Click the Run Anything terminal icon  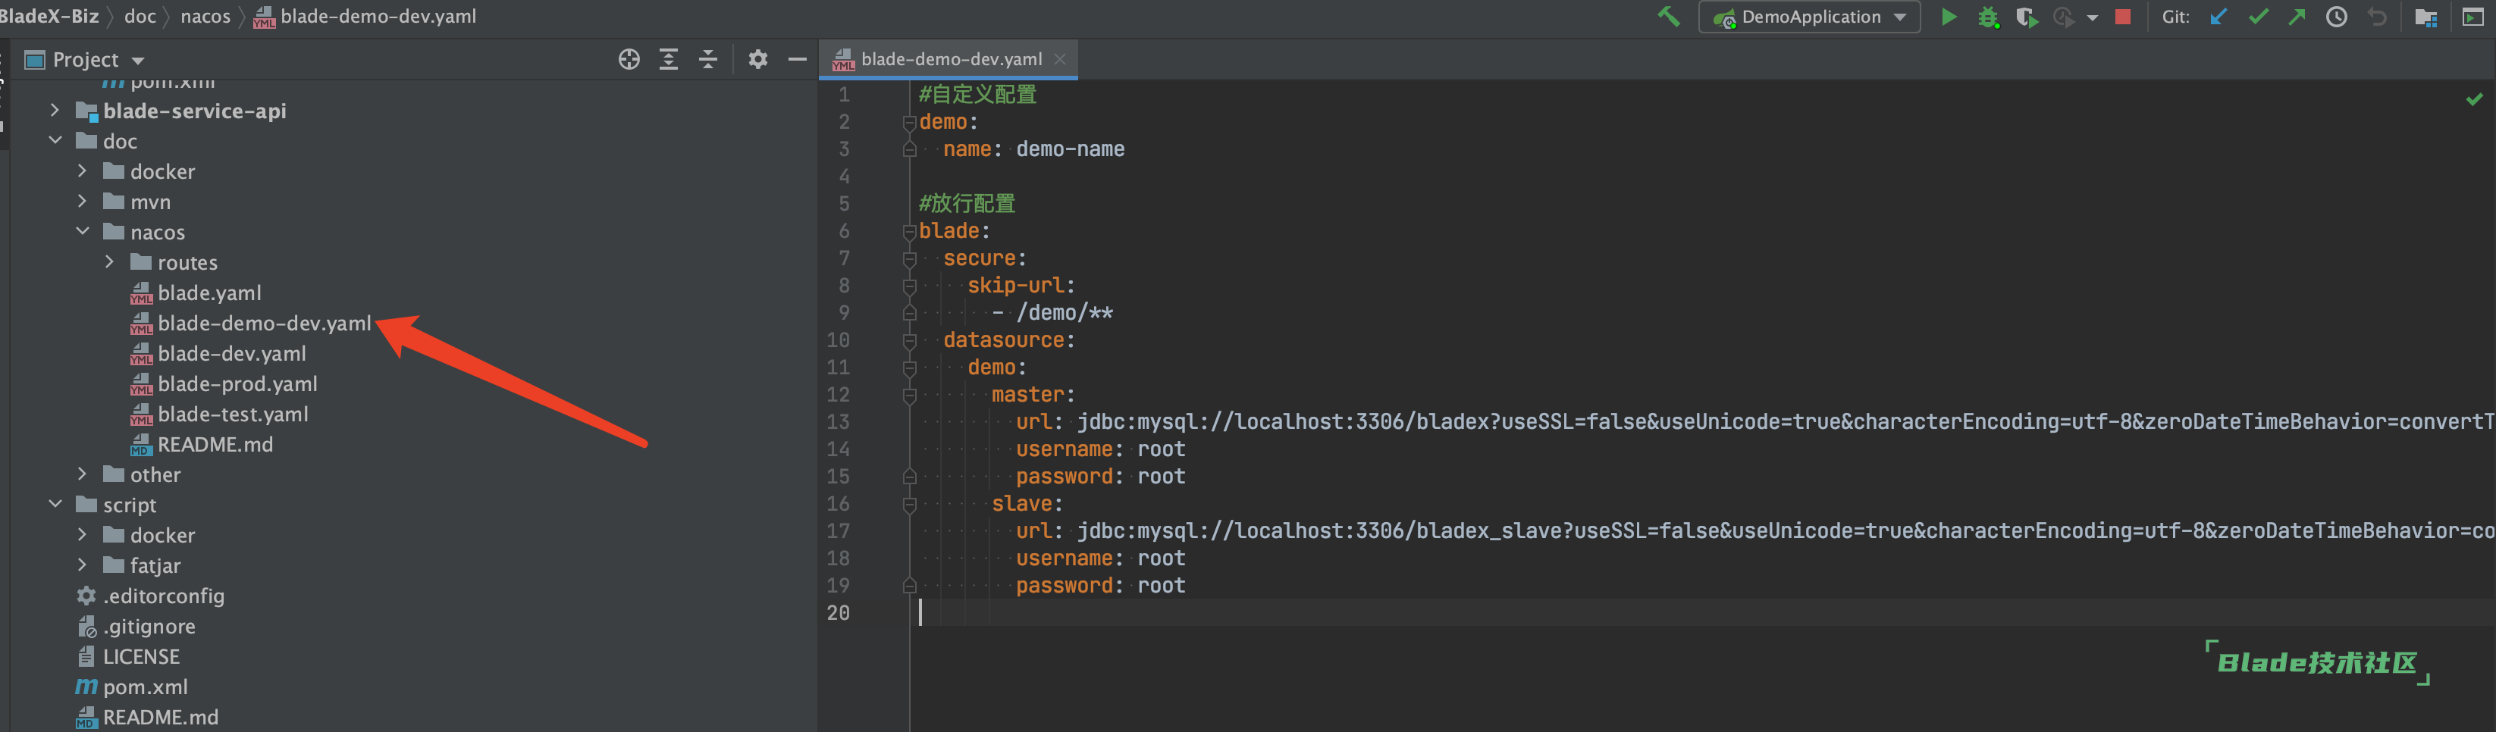[x=2472, y=17]
